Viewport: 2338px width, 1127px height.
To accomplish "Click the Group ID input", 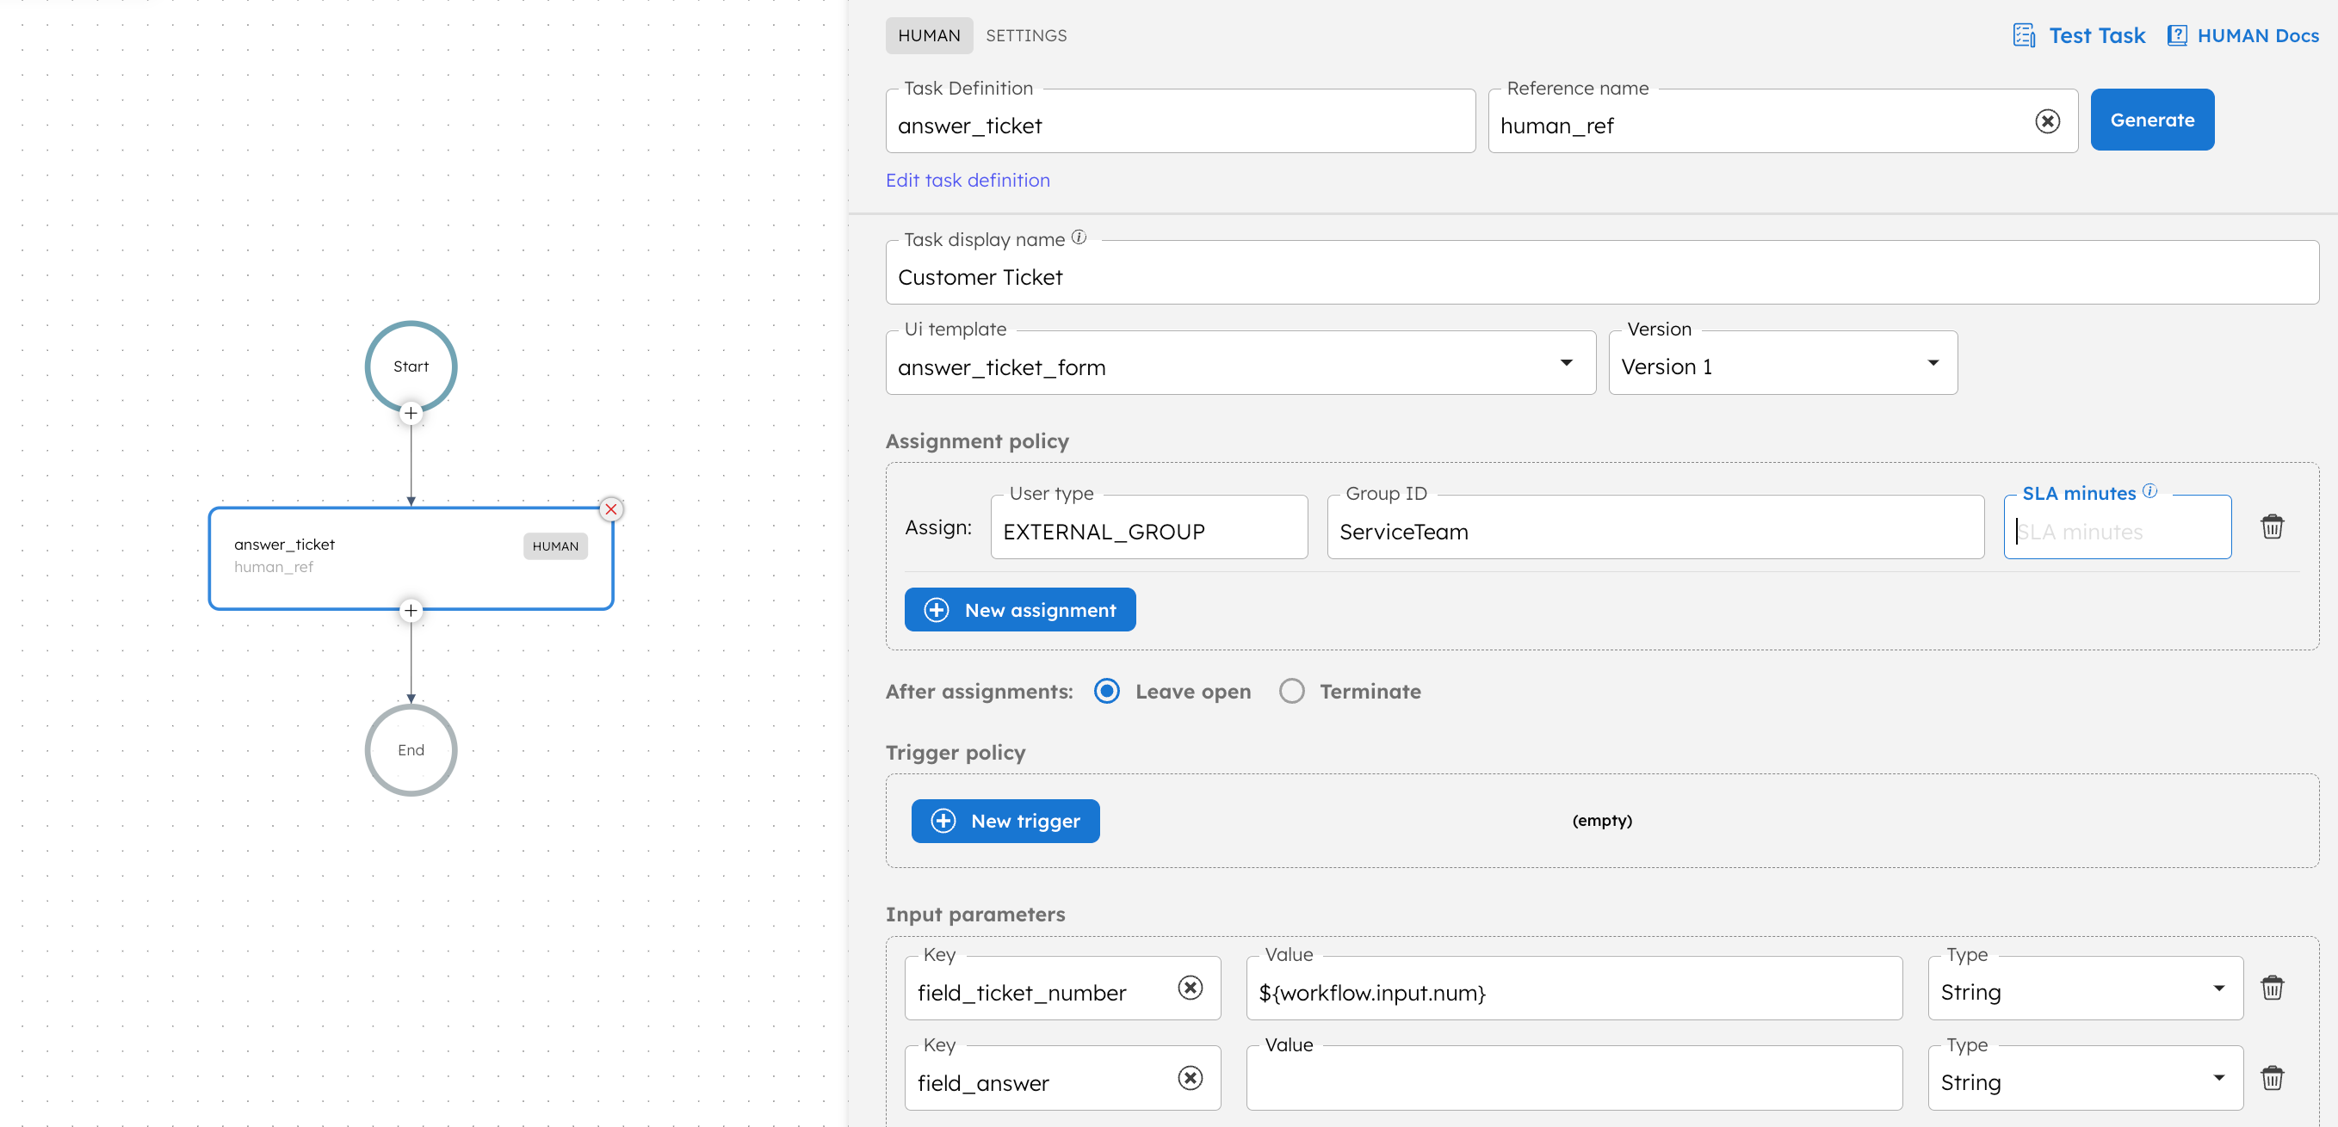I will 1655,527.
